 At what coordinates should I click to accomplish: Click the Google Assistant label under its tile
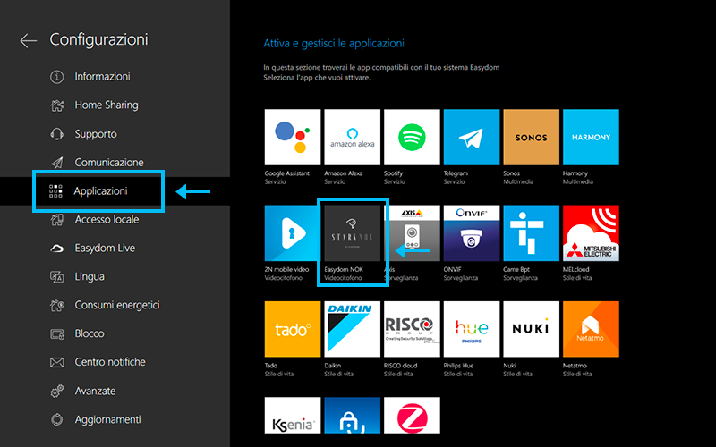pyautogui.click(x=286, y=173)
